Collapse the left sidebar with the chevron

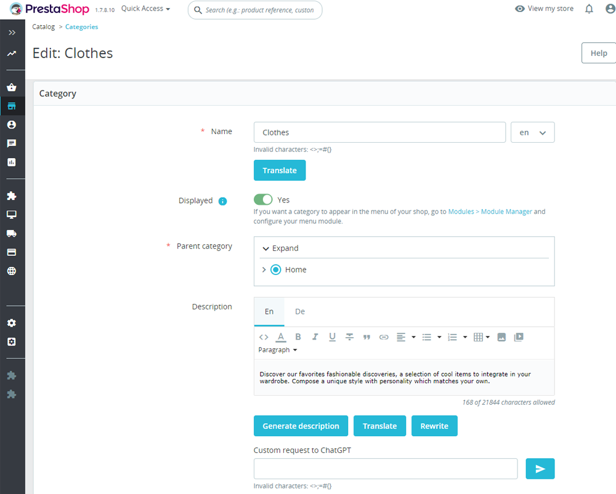[14, 33]
